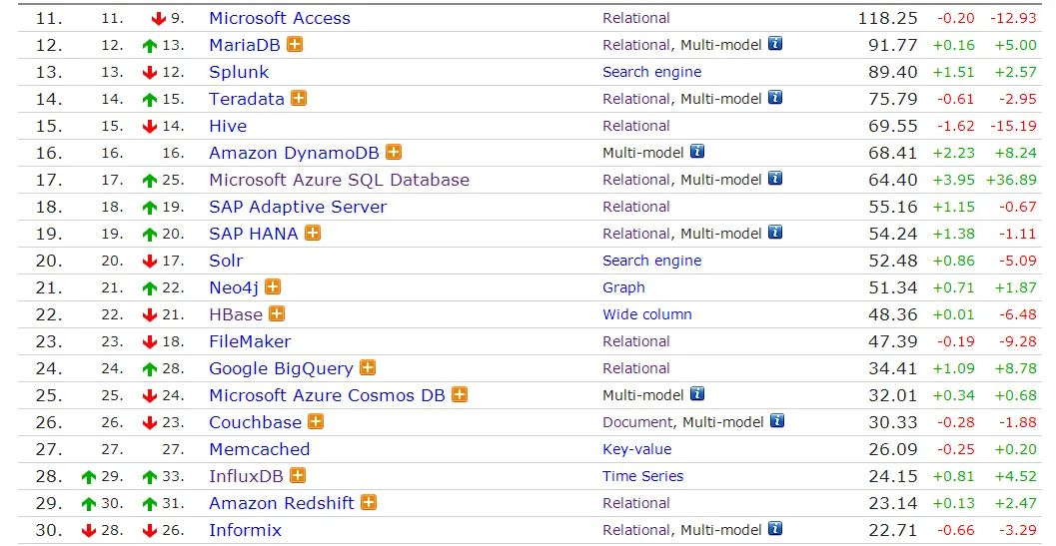Click the info icon in the Azure Cosmos DB row
Image resolution: width=1056 pixels, height=546 pixels.
point(697,394)
